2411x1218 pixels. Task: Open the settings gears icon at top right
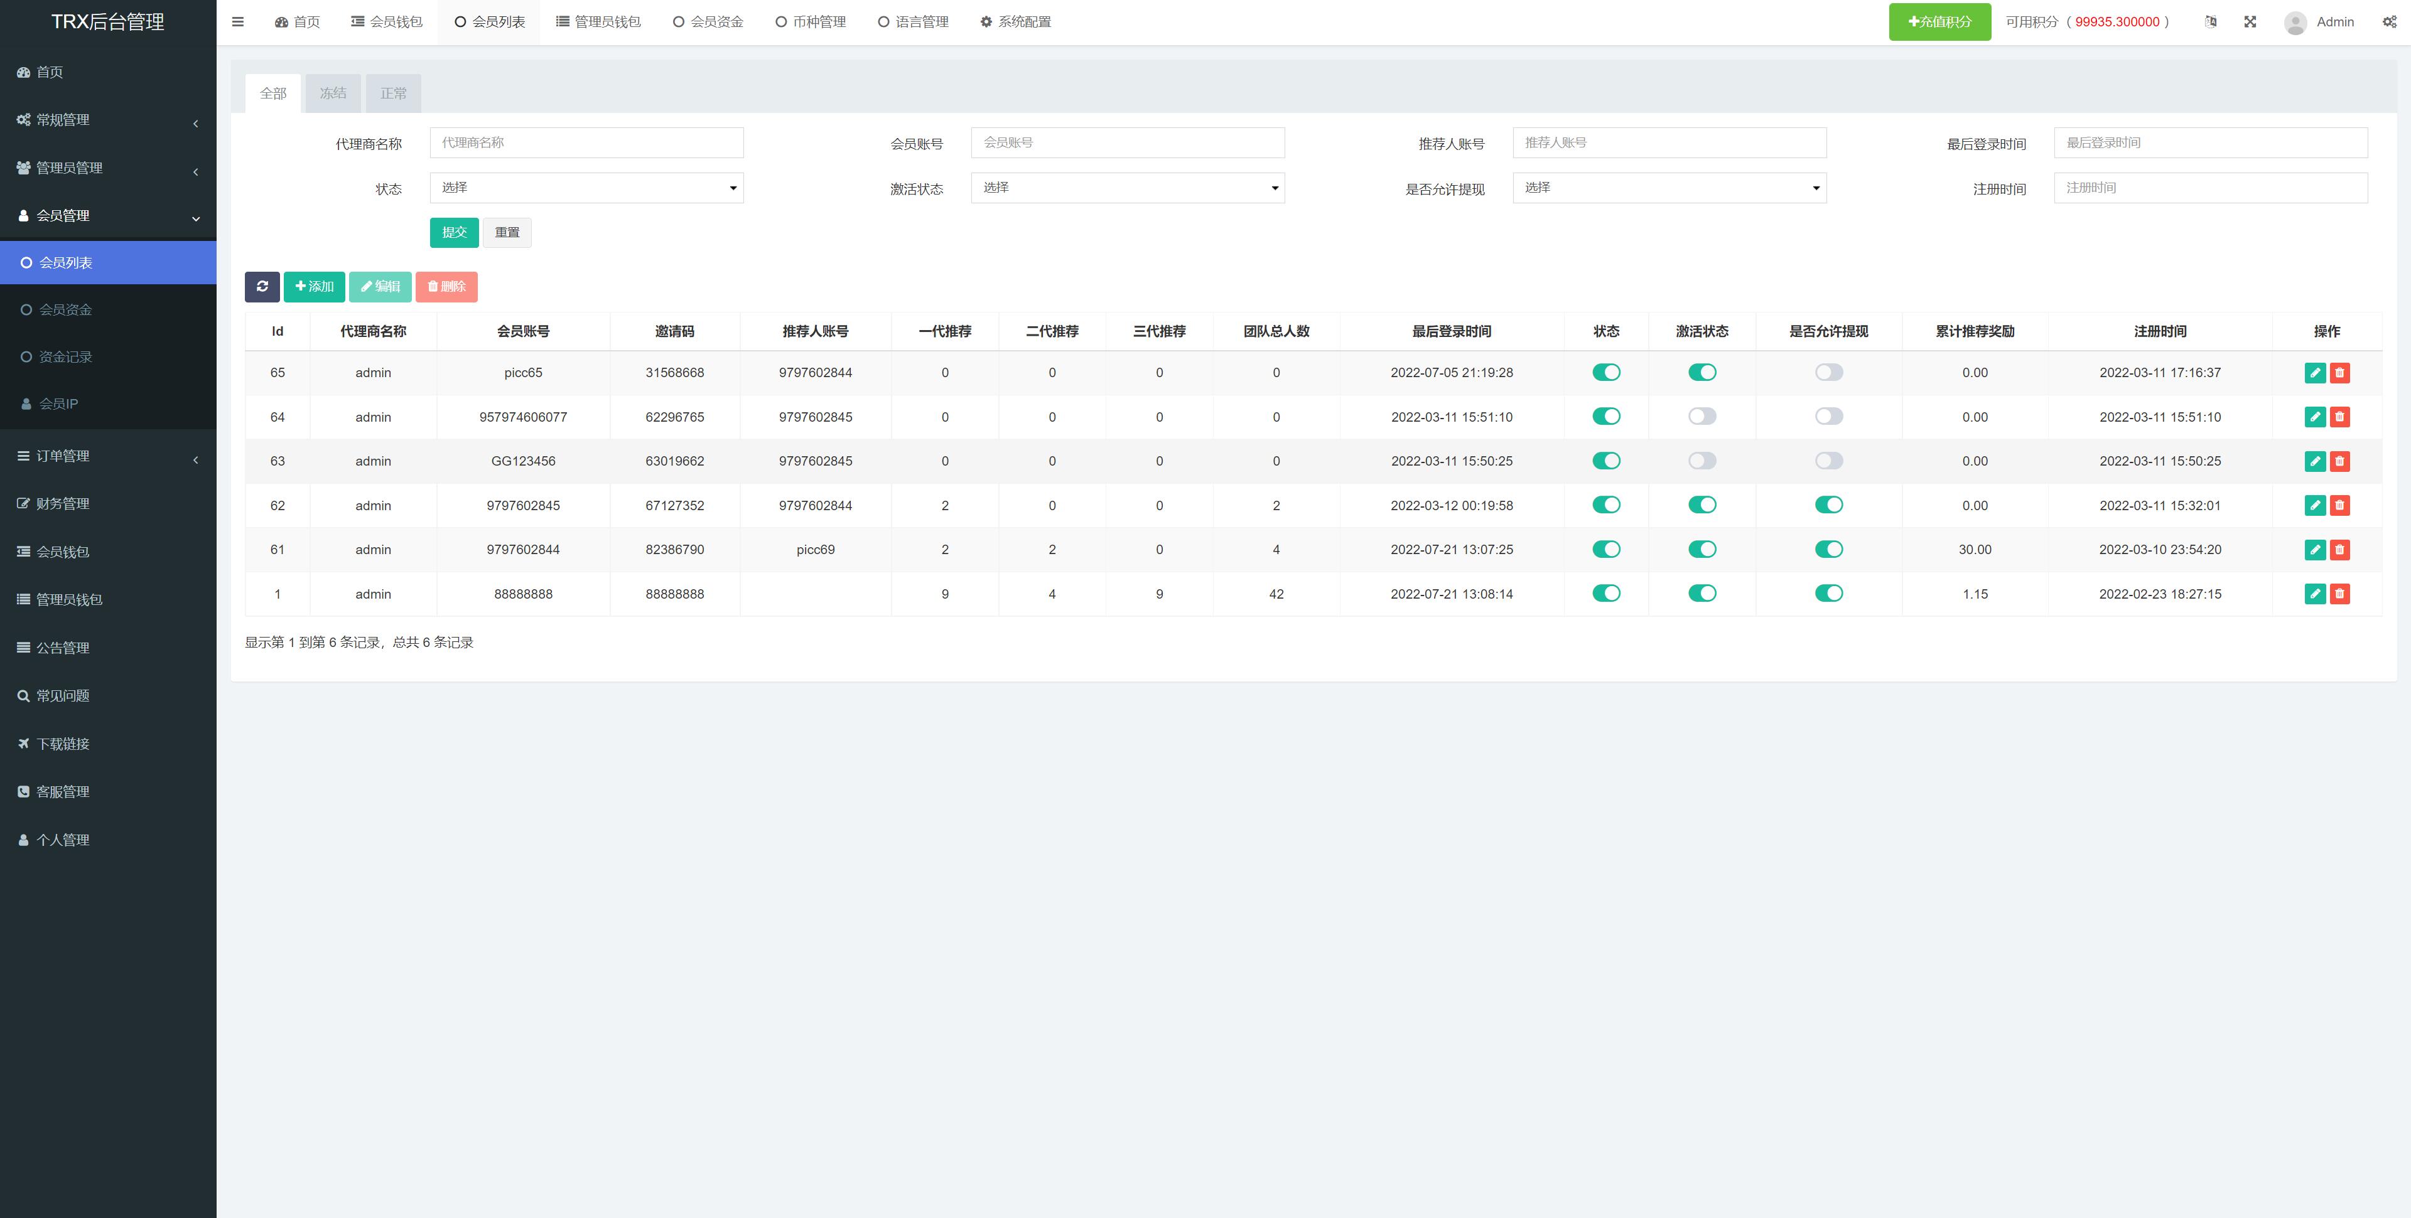click(x=2390, y=21)
